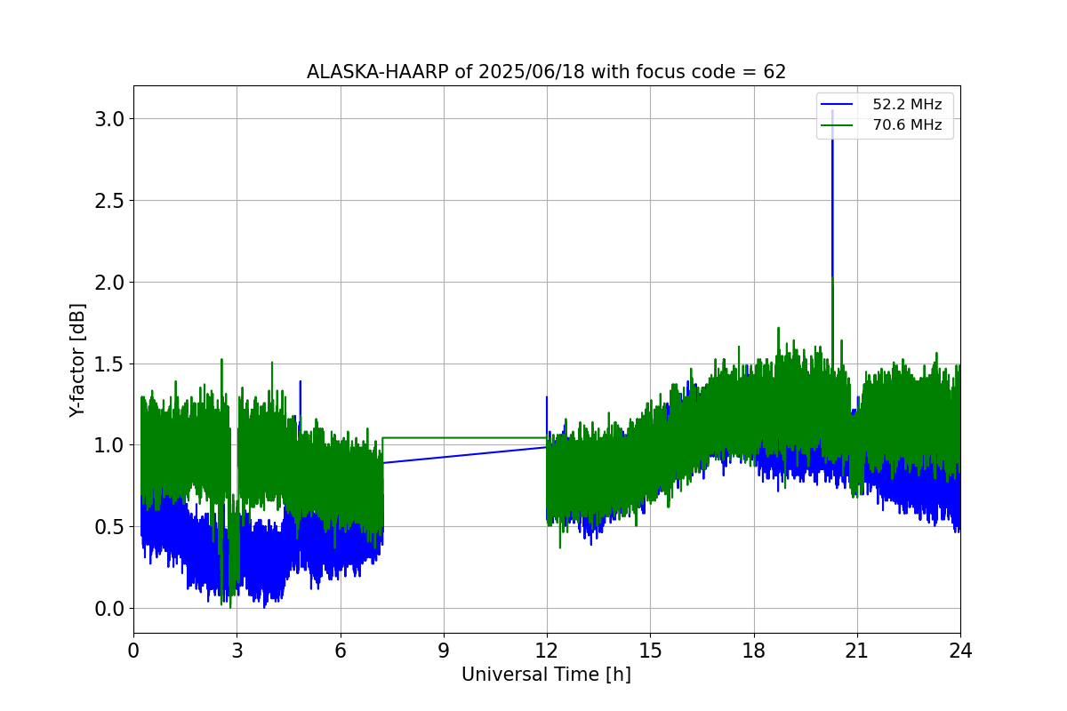The height and width of the screenshot is (711, 1067).
Task: Click the tall blue spike peak near 3.0 dB
Action: click(832, 114)
